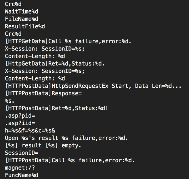
Task: Click the HTTPGetData Call failure line
Action: point(68,42)
